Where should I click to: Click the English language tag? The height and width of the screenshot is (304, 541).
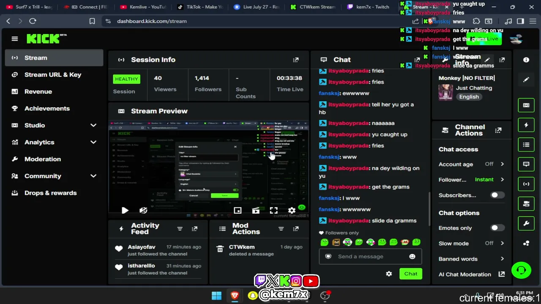pos(469,97)
